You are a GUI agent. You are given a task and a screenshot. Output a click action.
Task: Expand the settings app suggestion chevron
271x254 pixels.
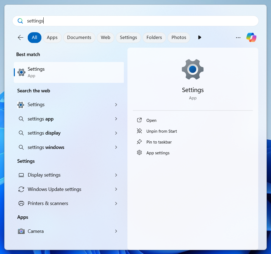pyautogui.click(x=116, y=119)
